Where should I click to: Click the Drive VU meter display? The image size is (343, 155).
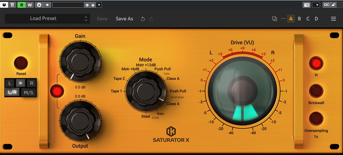pos(242,91)
